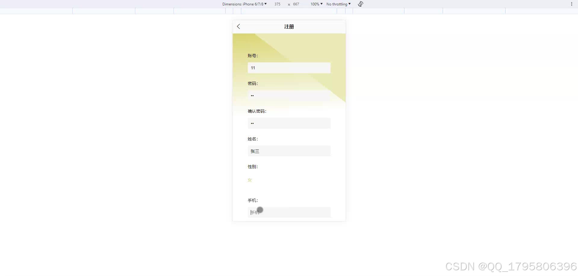Click the 姓名 field containing 张三
The image size is (578, 276).
coord(289,151)
